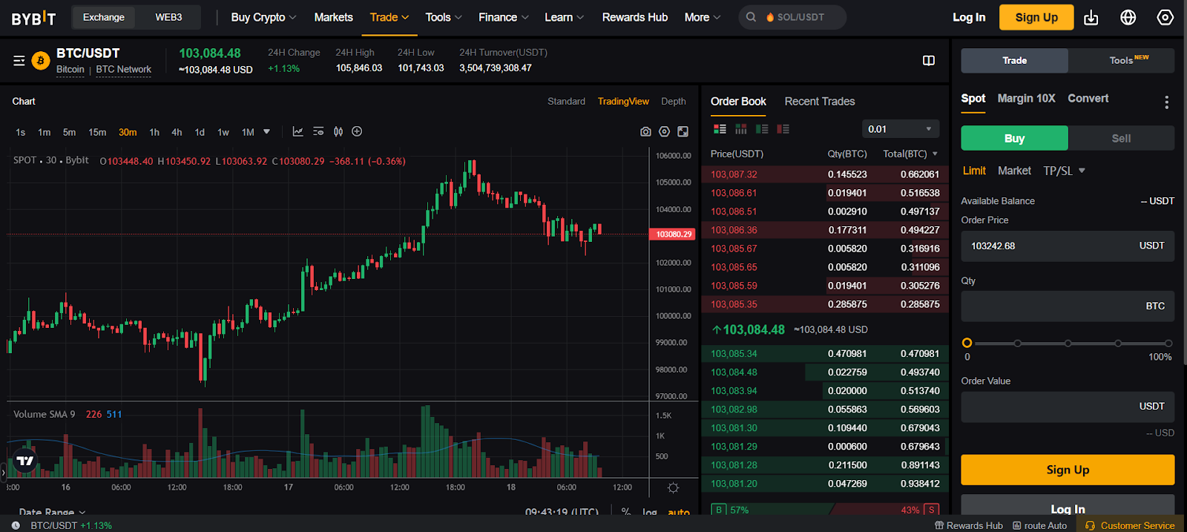Open chart settings hexagon icon near camera
The image size is (1187, 532).
pyautogui.click(x=664, y=131)
